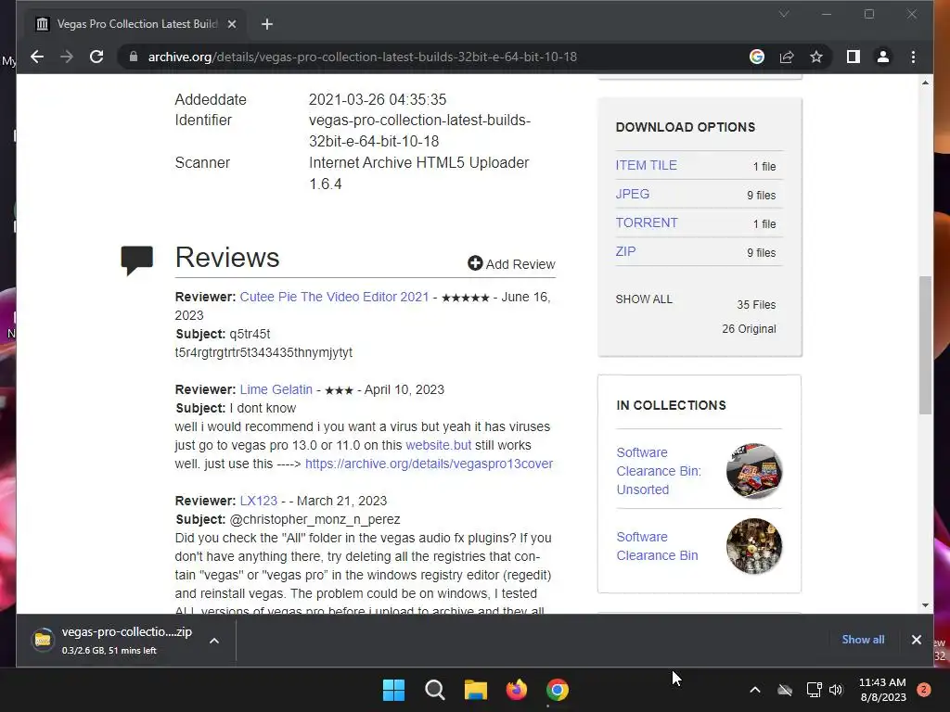Open a new tab with plus button
The height and width of the screenshot is (712, 950).
coord(267,24)
